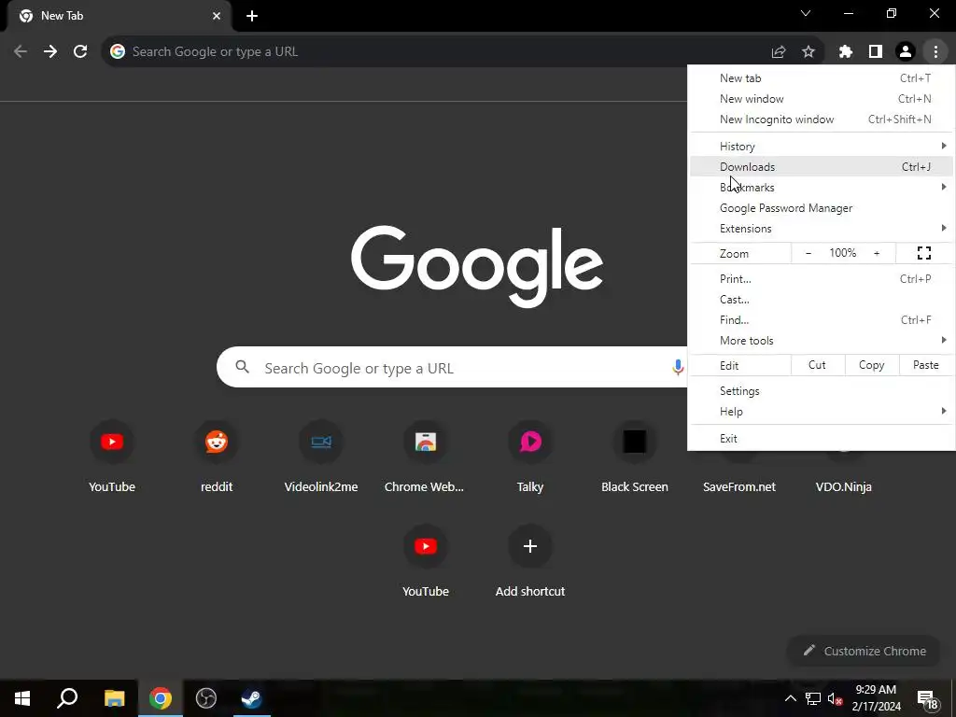The height and width of the screenshot is (717, 956).
Task: Select New Incognito window
Action: [x=822, y=119]
